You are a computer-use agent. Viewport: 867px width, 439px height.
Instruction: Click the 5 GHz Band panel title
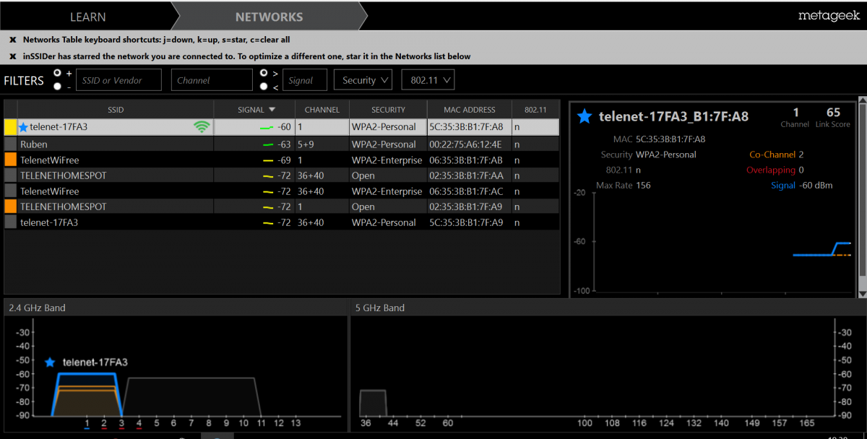[x=380, y=308]
